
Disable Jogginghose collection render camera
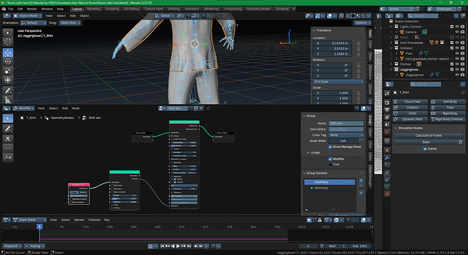463,69
